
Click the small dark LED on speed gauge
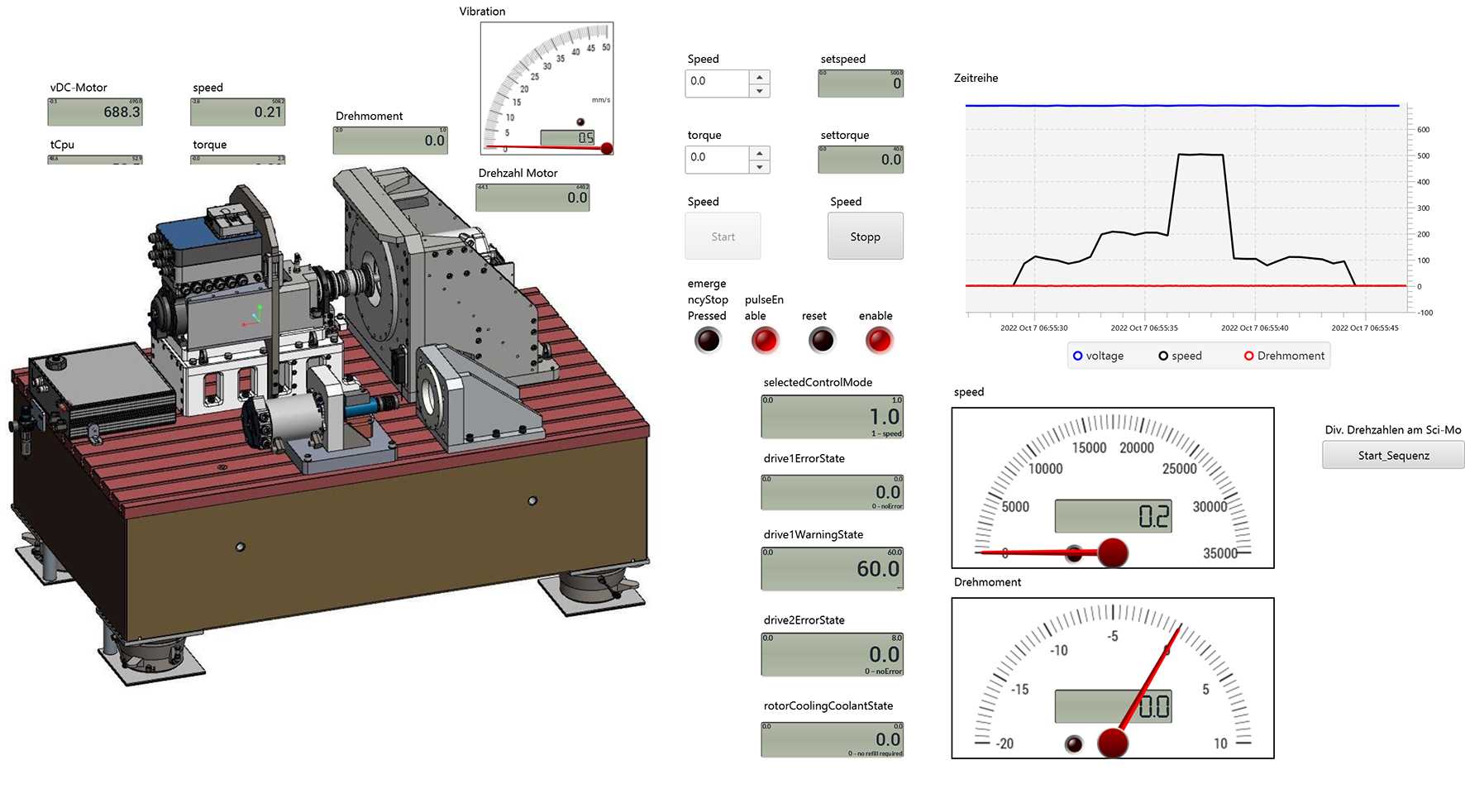click(x=1074, y=553)
